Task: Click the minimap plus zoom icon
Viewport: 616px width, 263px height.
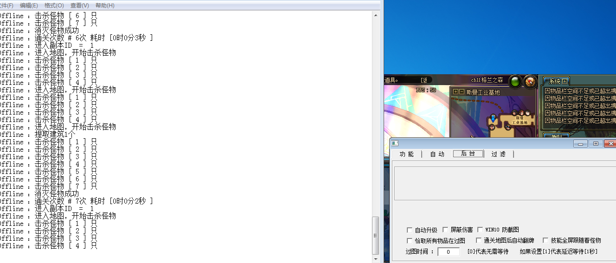Action: [456, 92]
